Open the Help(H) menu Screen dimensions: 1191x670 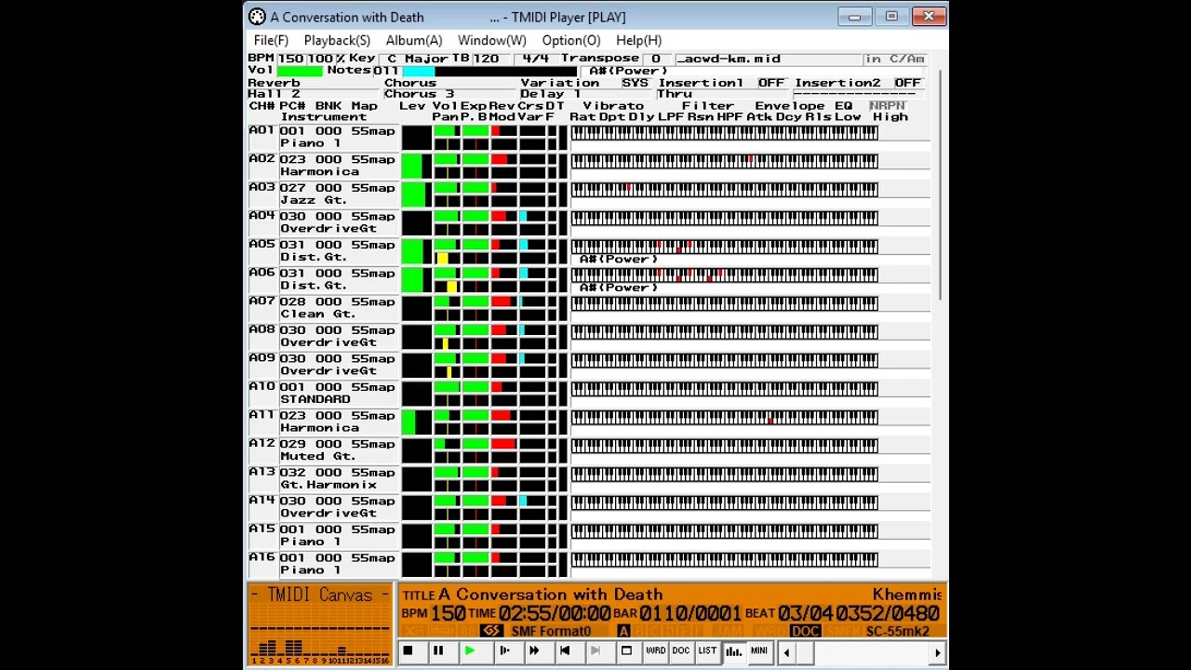tap(638, 40)
